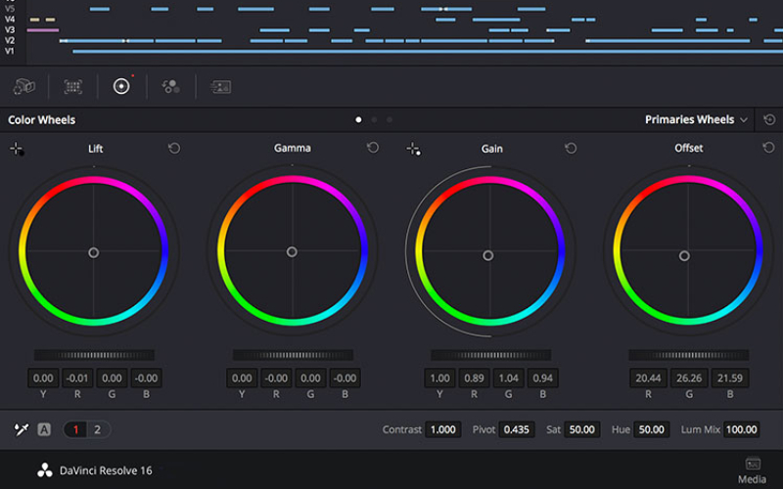Select the Color Wheels palette icon
The width and height of the screenshot is (783, 489).
pyautogui.click(x=121, y=86)
